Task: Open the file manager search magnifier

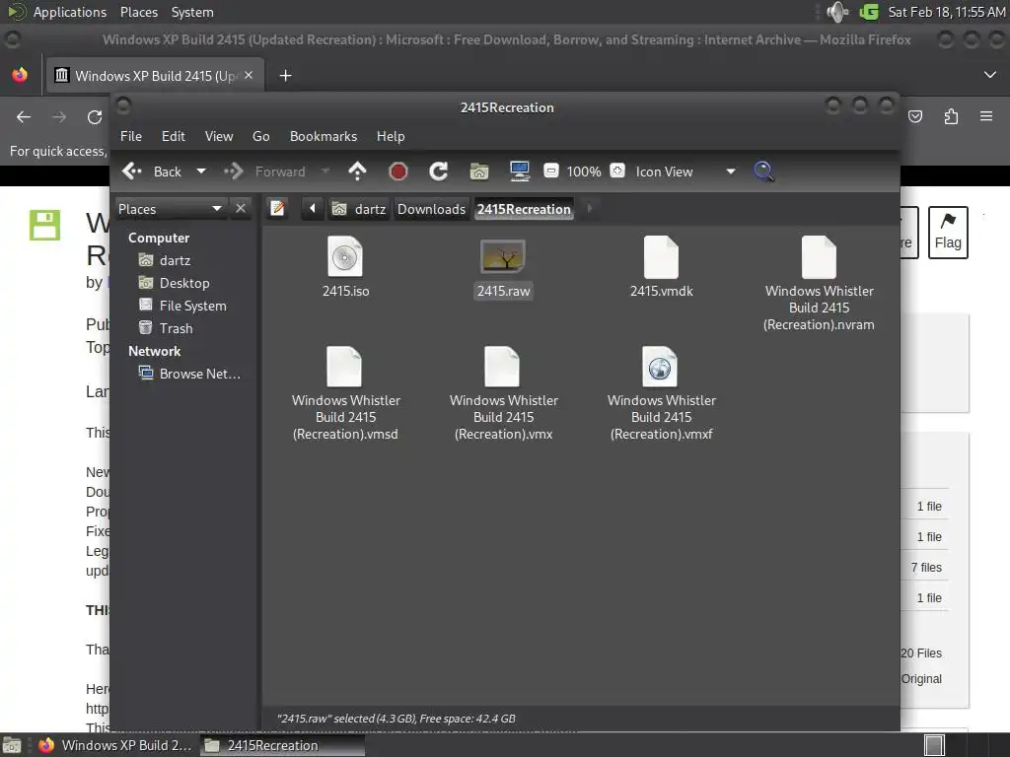Action: pyautogui.click(x=763, y=172)
